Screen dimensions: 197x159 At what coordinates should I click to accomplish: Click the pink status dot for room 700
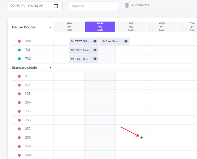(x=19, y=41)
